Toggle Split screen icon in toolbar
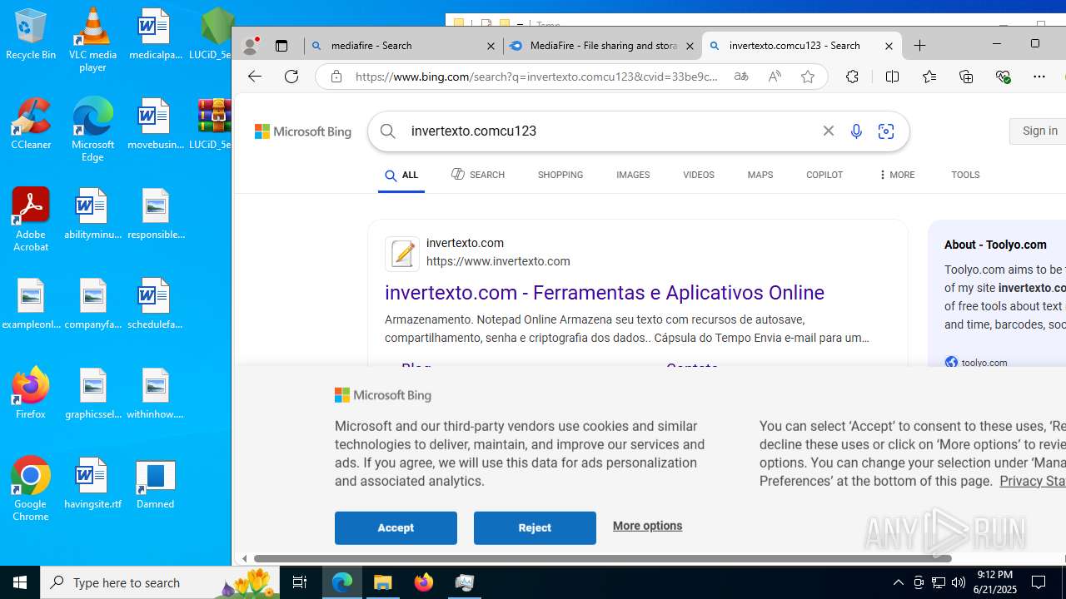This screenshot has height=599, width=1066. 892,77
